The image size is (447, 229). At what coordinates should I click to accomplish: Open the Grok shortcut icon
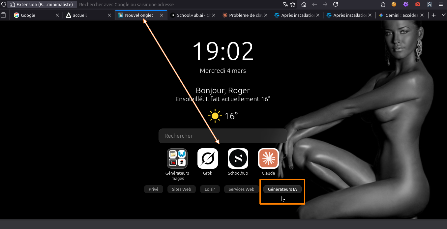(x=207, y=158)
